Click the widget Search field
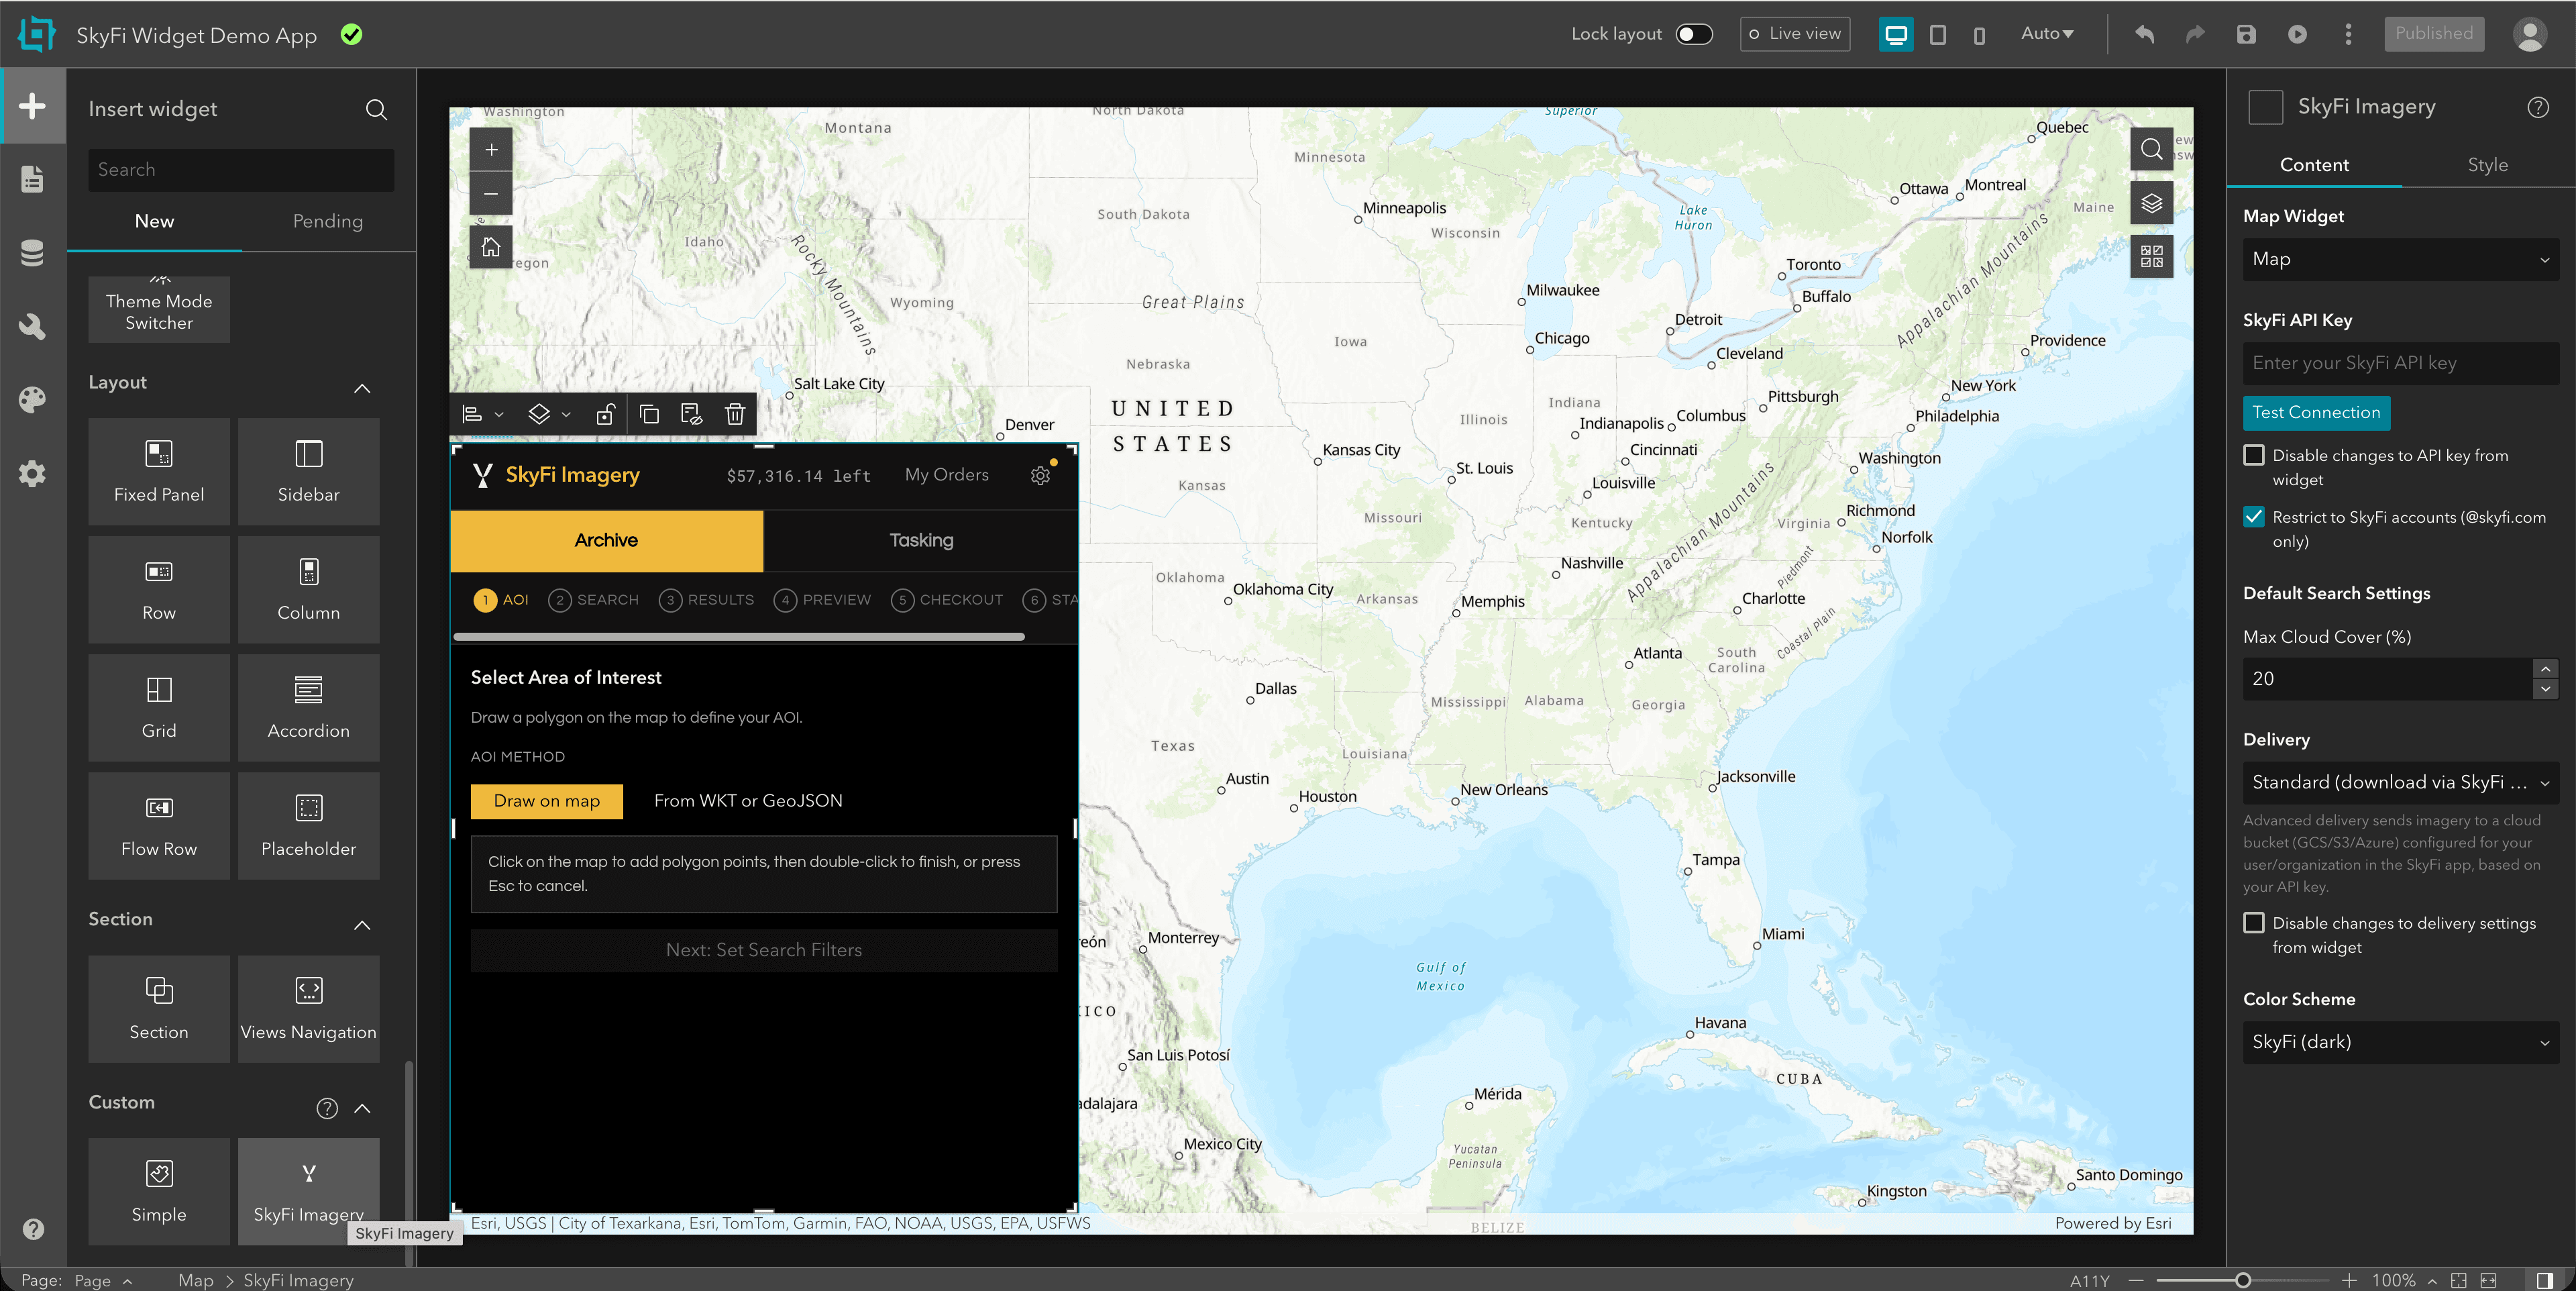Screen dimensions: 2576x1291 pyautogui.click(x=241, y=170)
